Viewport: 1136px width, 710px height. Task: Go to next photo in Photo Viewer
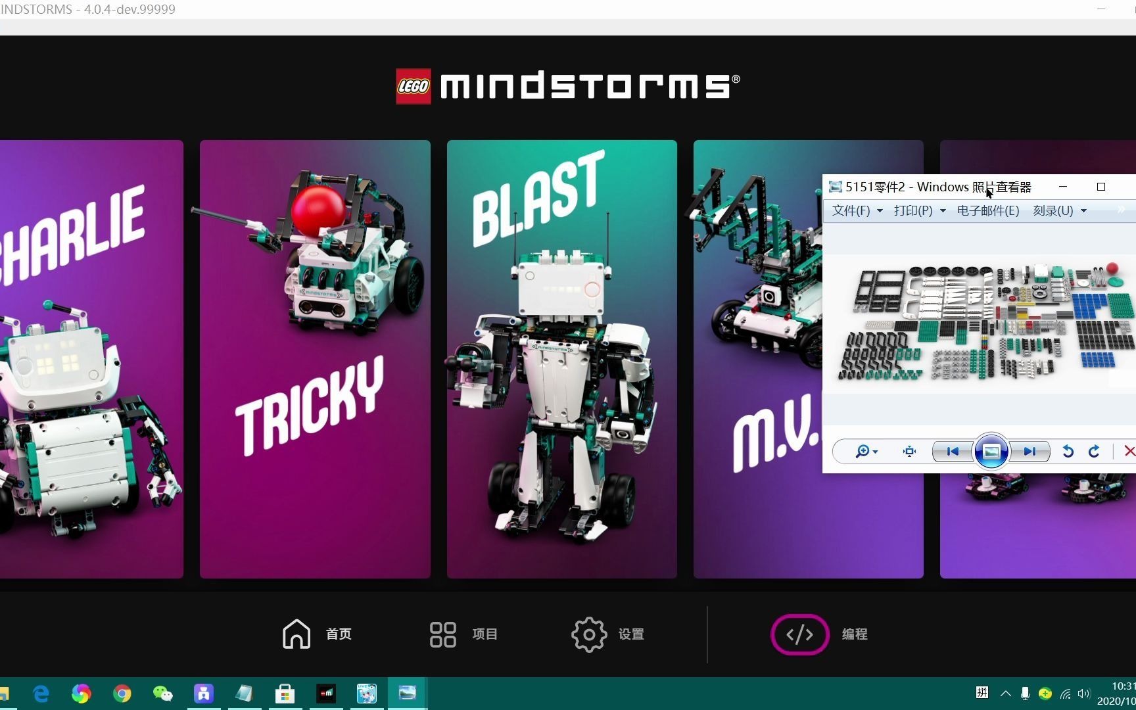pos(1029,451)
